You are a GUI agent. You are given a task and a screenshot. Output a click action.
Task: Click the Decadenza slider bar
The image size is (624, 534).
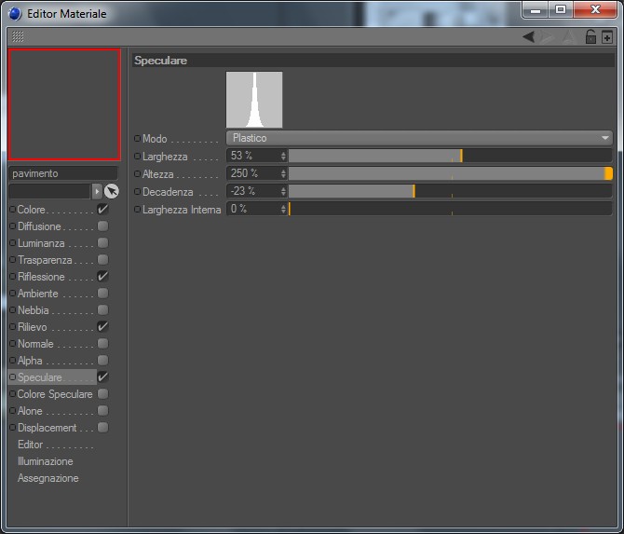click(x=450, y=191)
